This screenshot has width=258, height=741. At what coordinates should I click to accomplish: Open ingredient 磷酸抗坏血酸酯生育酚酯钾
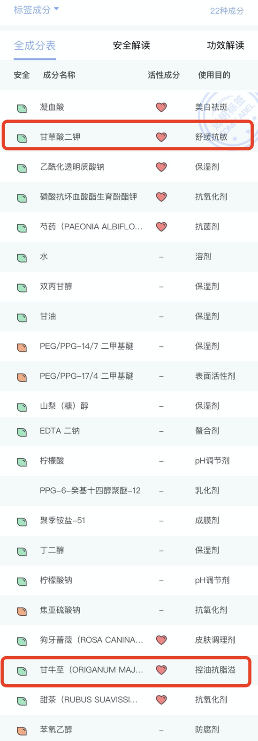coord(89,197)
